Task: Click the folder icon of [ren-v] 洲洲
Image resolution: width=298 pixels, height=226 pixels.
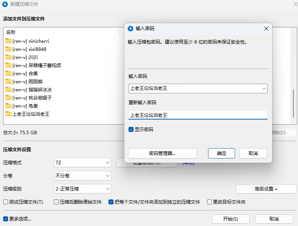Action: (8, 57)
